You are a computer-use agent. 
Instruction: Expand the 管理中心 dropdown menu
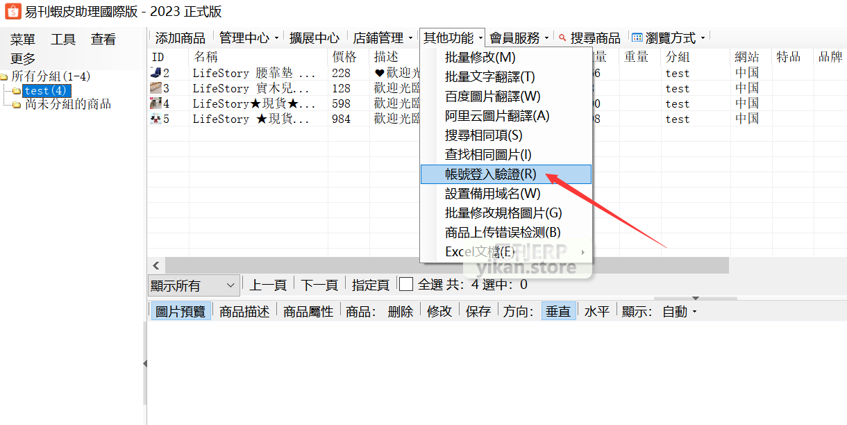point(249,38)
